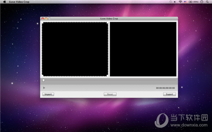
Task: Import a video with the Import button
Action: click(48, 94)
